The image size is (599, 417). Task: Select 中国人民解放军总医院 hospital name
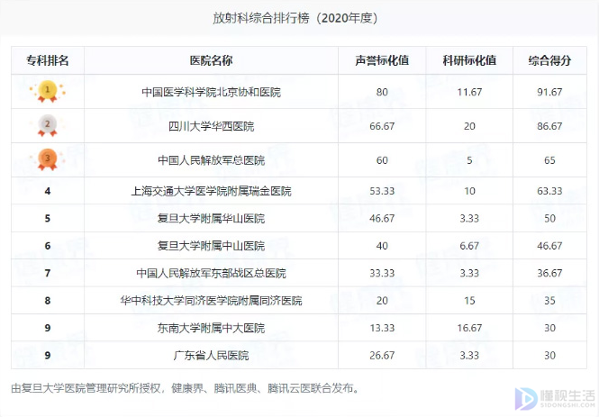[x=211, y=160]
